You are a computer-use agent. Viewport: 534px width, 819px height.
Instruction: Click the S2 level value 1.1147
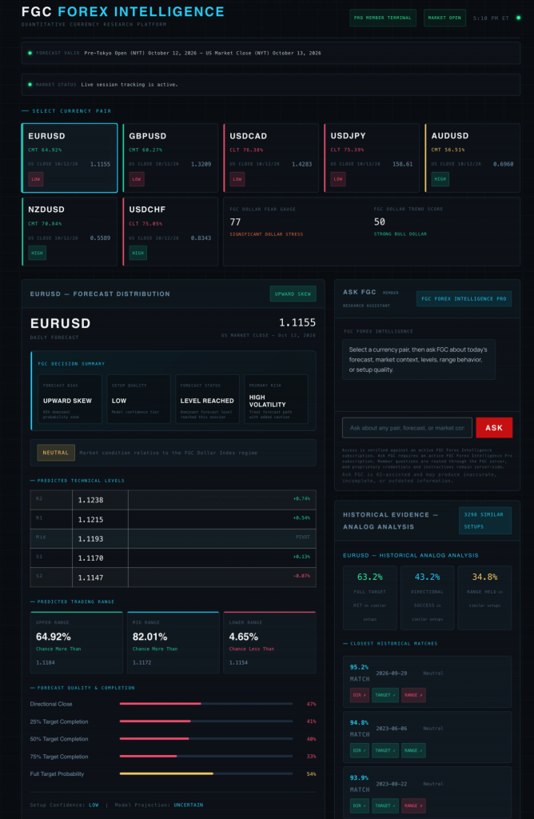(x=91, y=577)
